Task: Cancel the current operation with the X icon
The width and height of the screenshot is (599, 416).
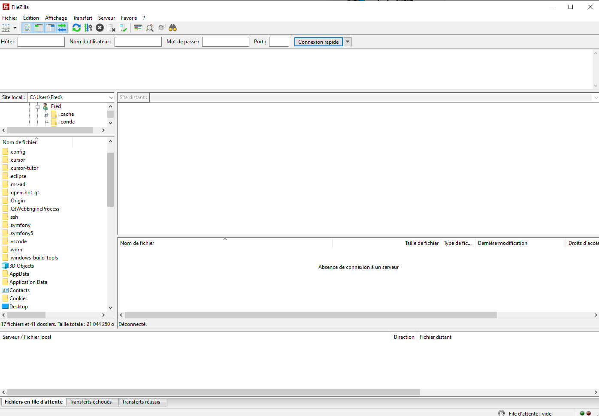Action: point(100,28)
